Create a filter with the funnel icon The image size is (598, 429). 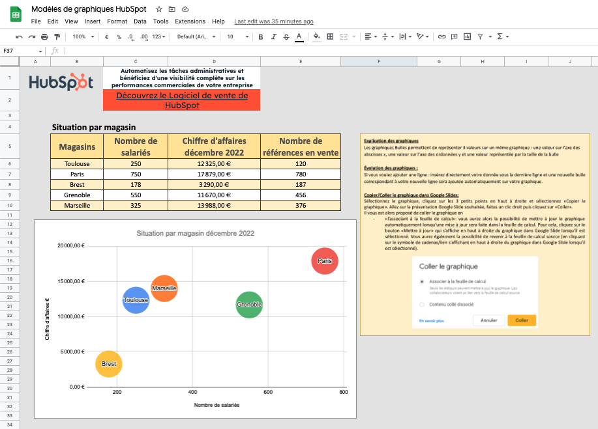pos(480,36)
